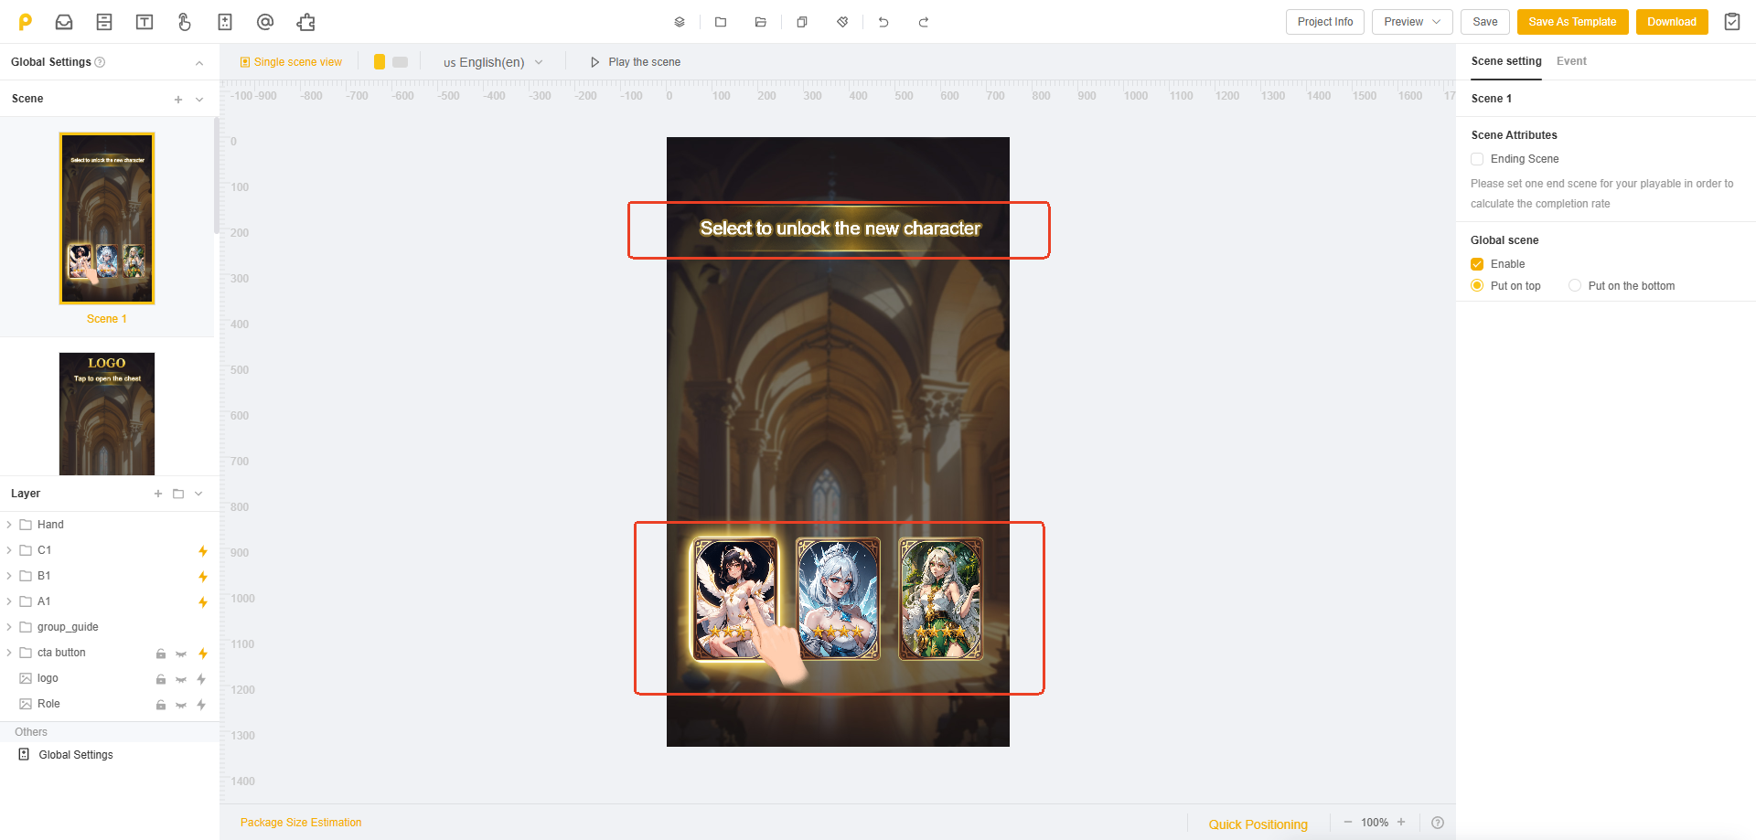
Task: Expand the group_guide layer folder
Action: 9,627
